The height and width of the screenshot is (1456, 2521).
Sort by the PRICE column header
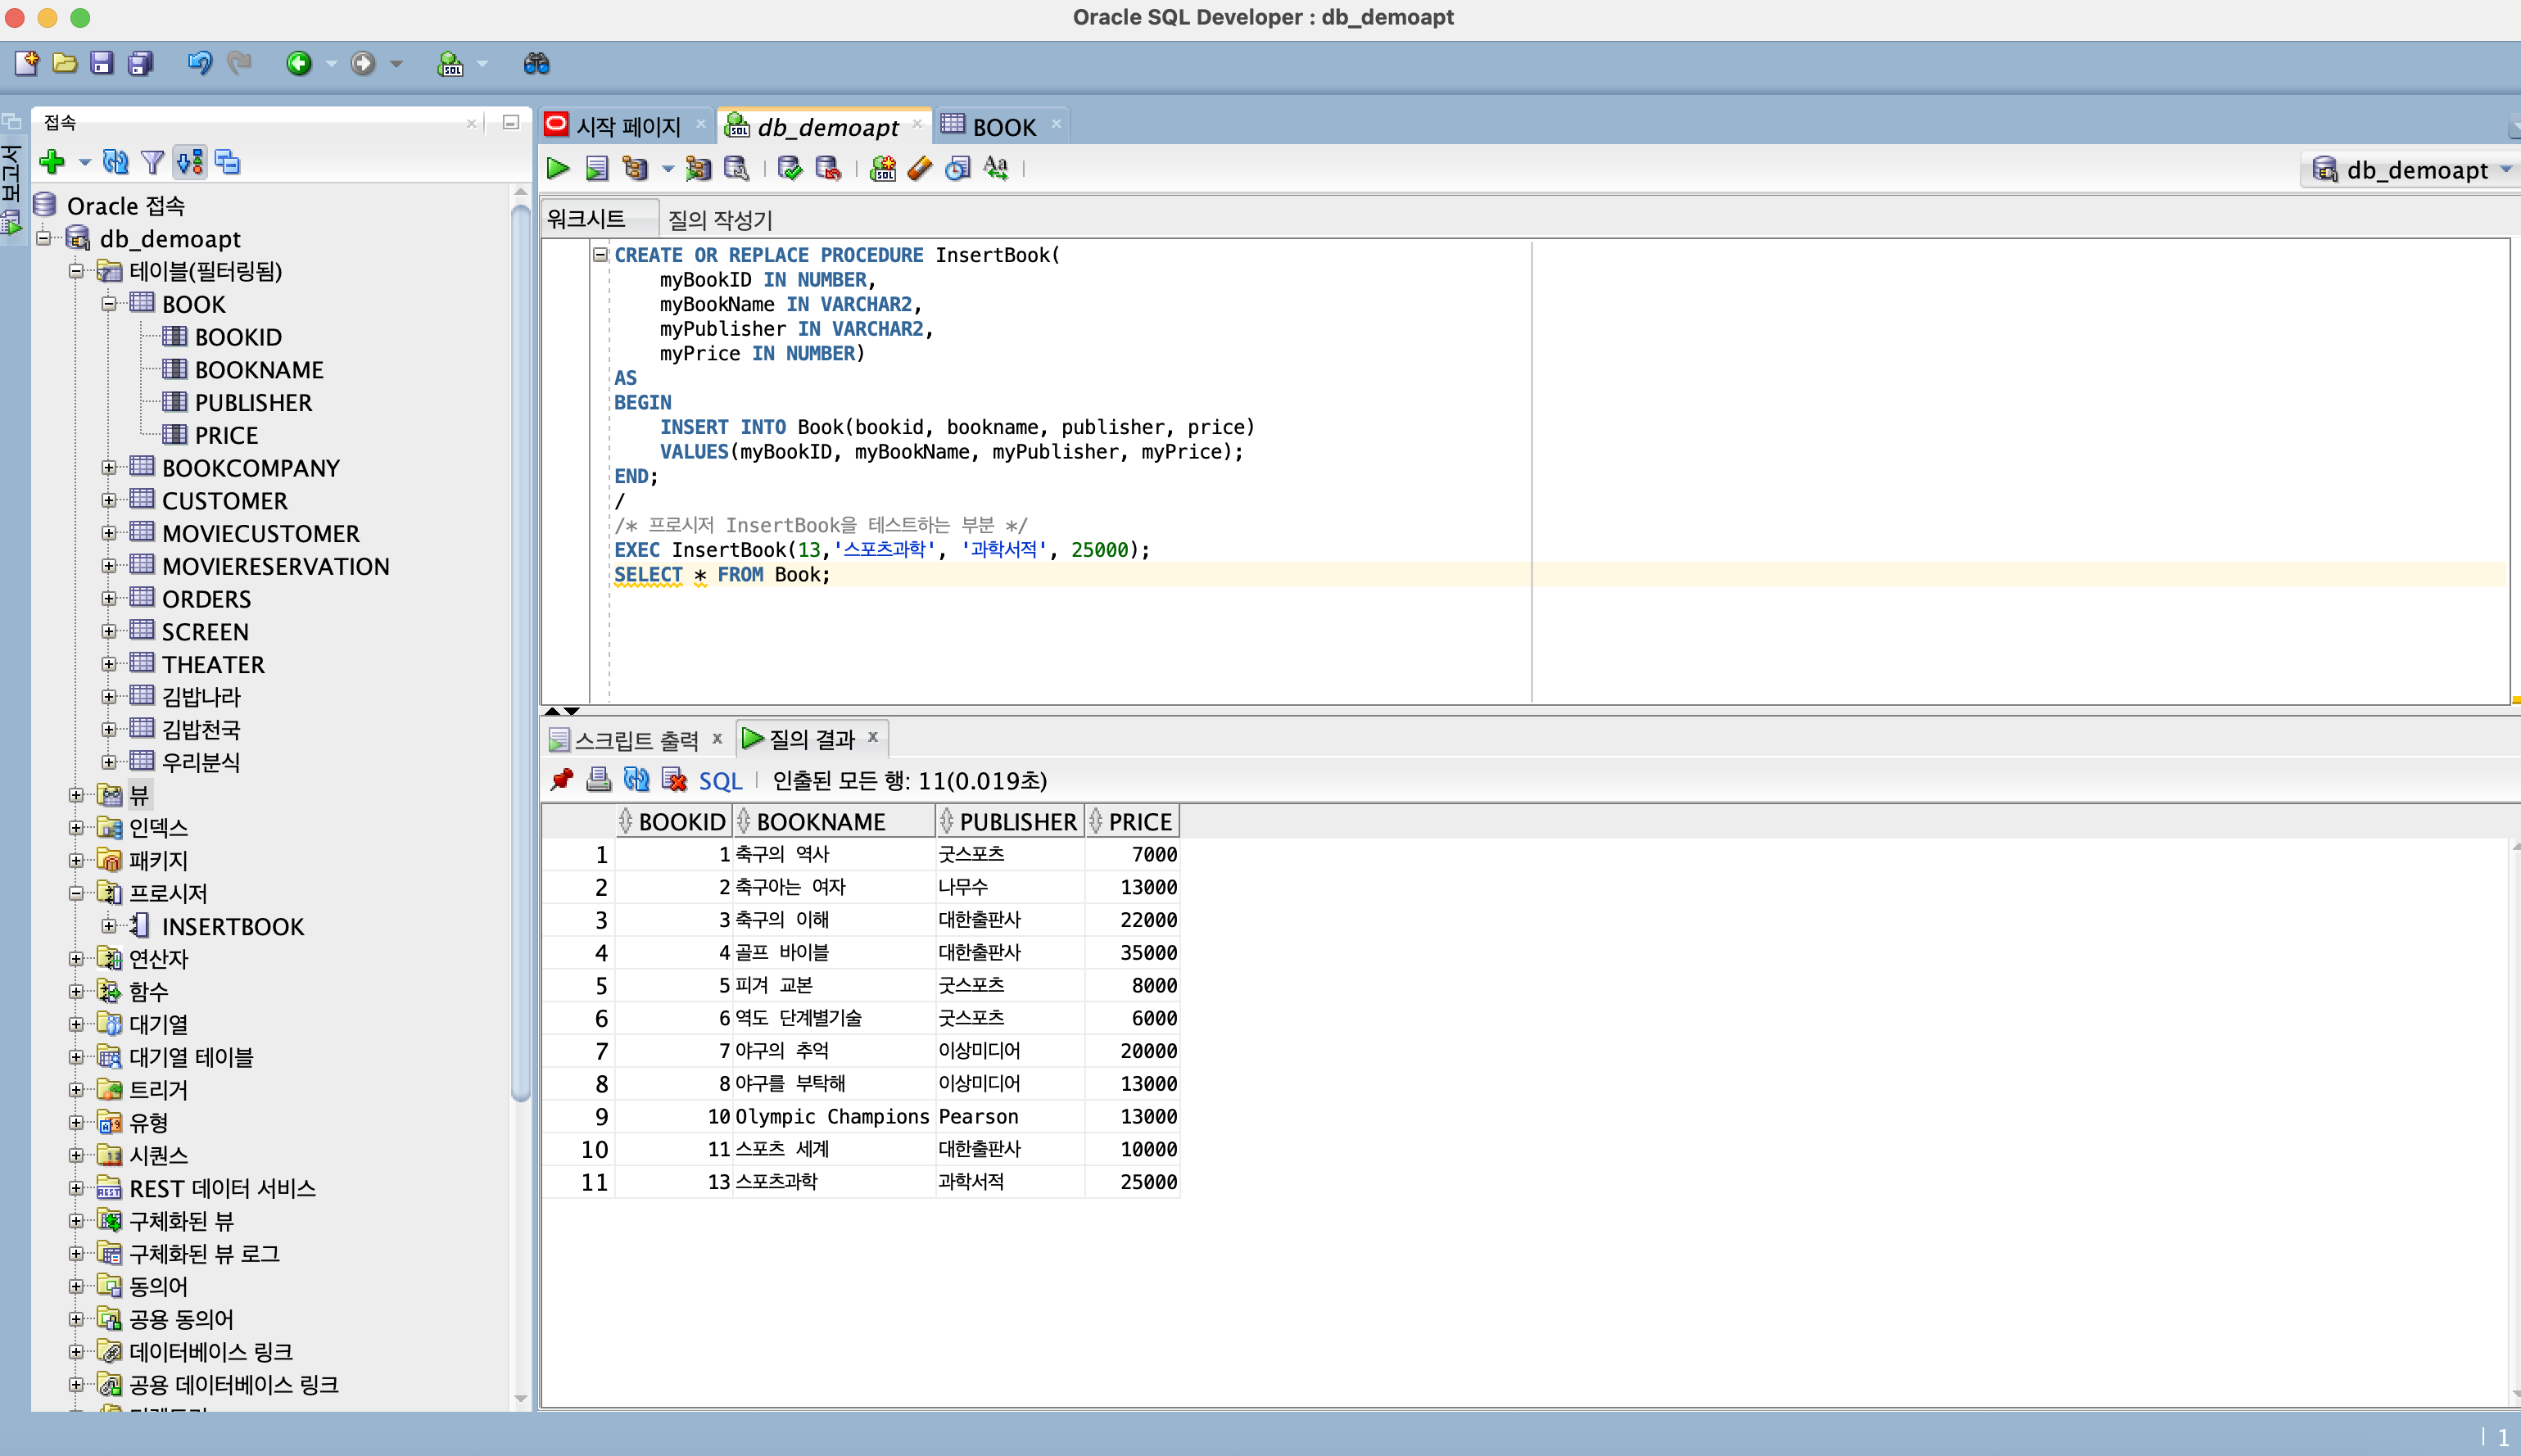(x=1139, y=822)
